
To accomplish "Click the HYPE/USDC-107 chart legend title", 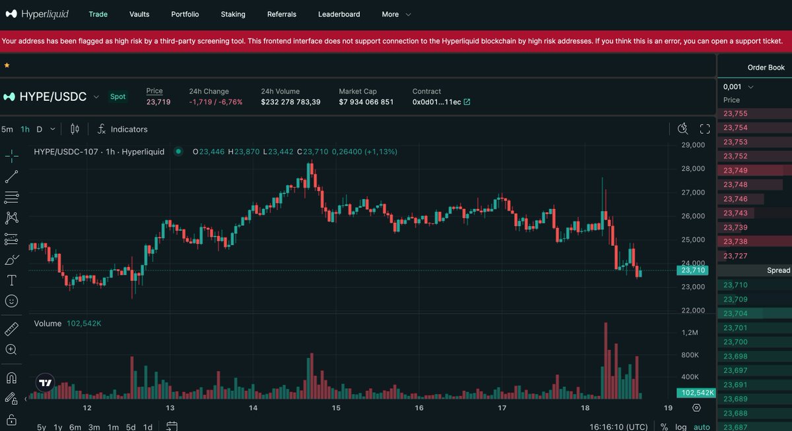I will click(x=99, y=152).
